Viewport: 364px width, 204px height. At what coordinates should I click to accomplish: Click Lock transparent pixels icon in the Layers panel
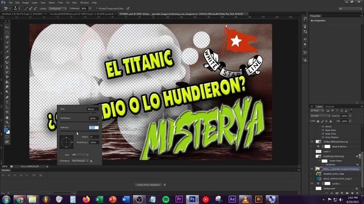(318, 121)
